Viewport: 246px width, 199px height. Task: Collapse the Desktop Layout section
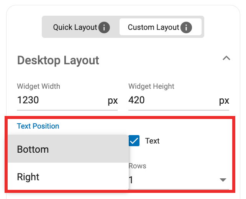click(x=226, y=59)
